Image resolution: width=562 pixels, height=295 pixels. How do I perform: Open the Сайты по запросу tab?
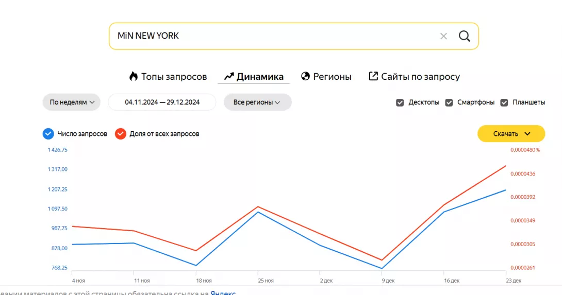click(415, 77)
